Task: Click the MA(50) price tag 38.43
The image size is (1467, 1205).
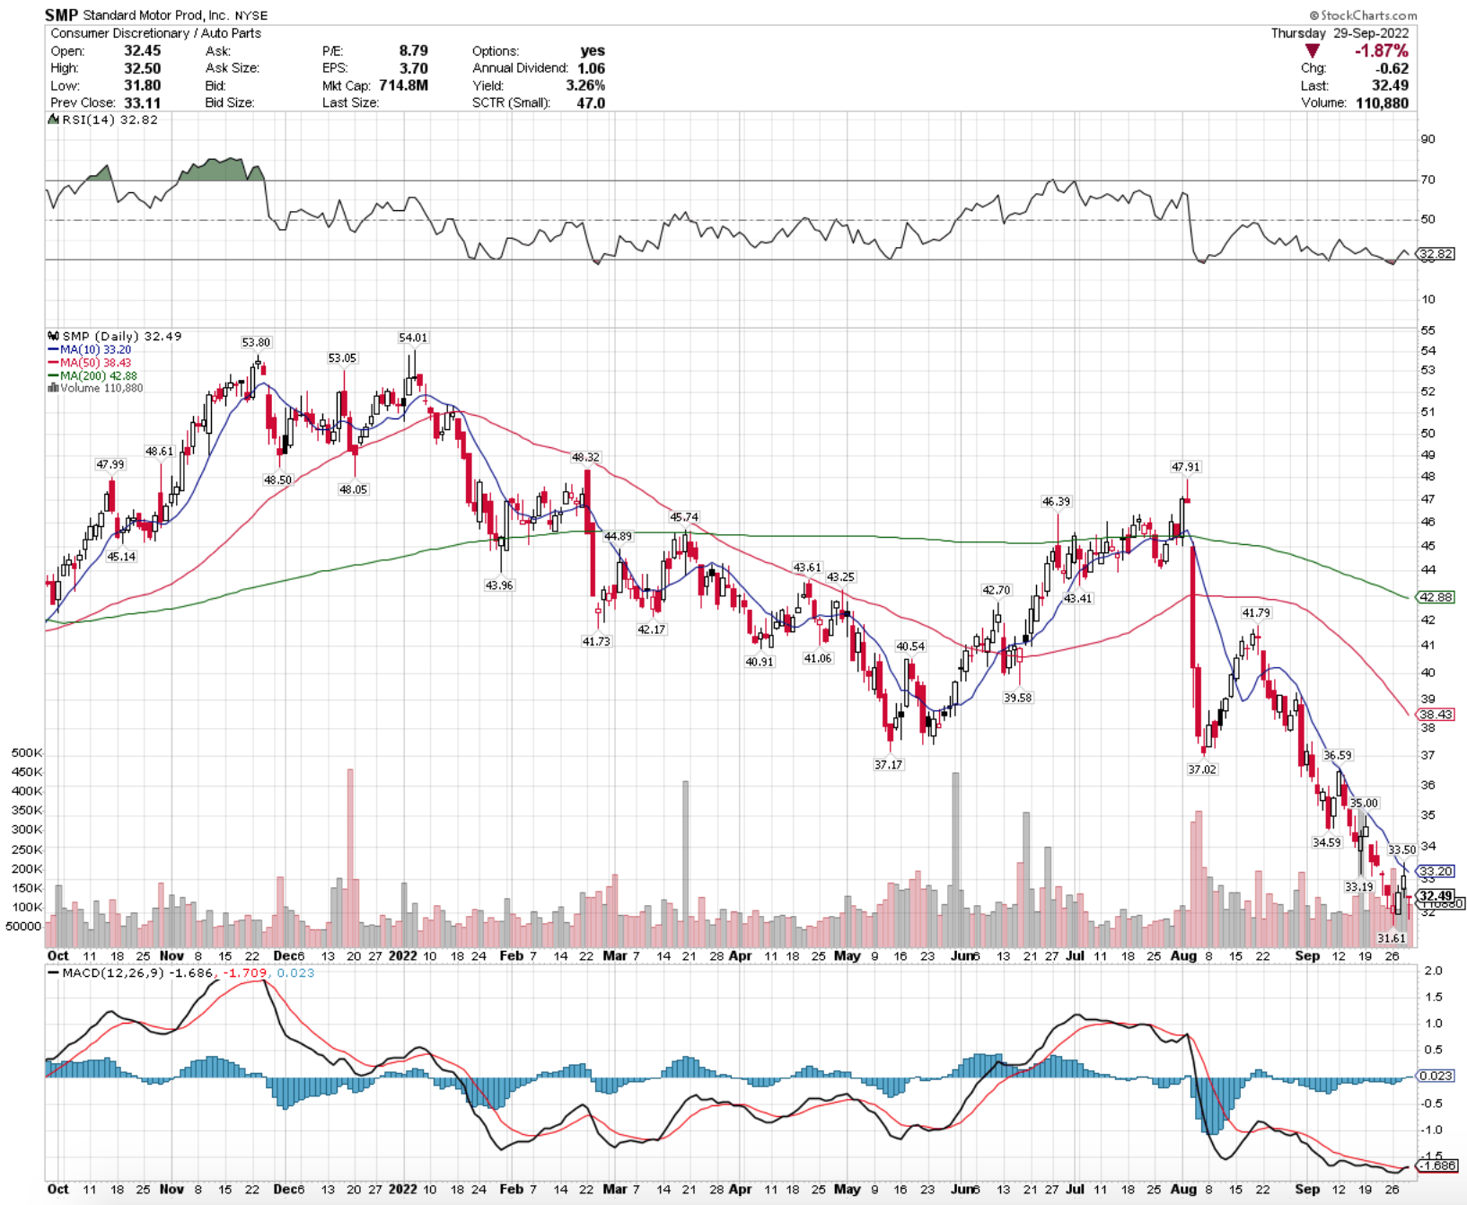Action: point(1436,715)
